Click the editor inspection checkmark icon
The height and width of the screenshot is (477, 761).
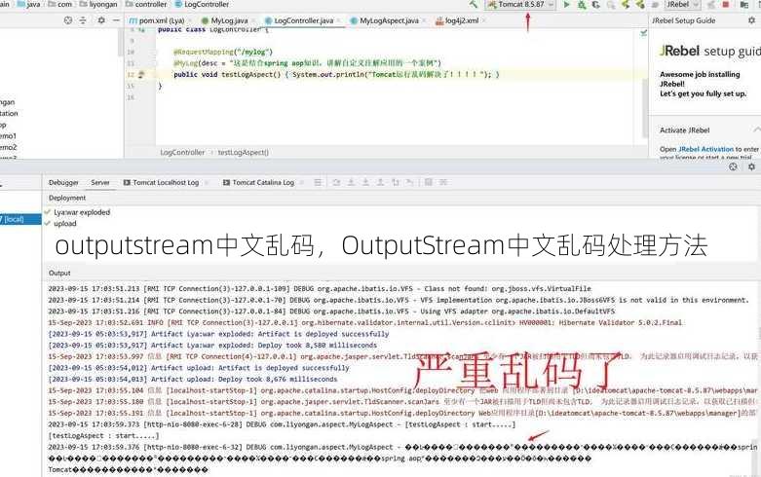(643, 33)
